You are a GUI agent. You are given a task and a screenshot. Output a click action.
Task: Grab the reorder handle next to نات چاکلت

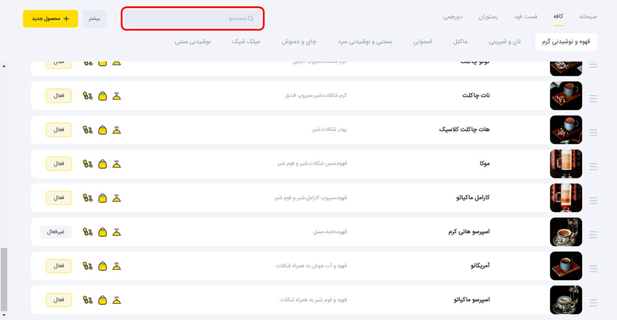(x=593, y=99)
